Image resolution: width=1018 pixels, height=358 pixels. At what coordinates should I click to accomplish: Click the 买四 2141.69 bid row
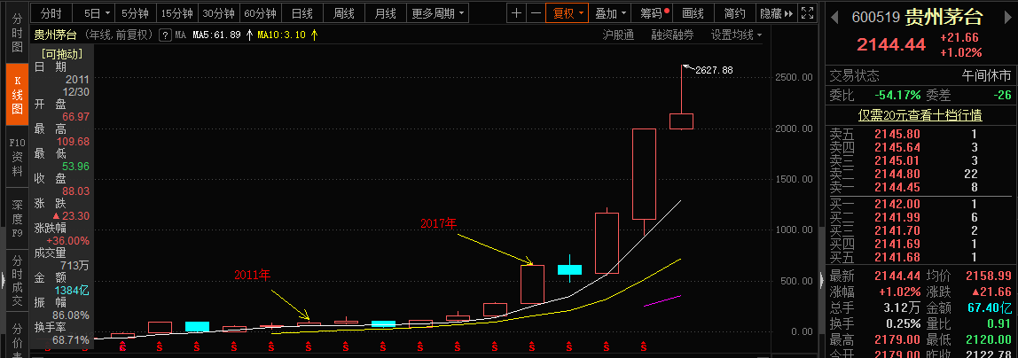(920, 244)
